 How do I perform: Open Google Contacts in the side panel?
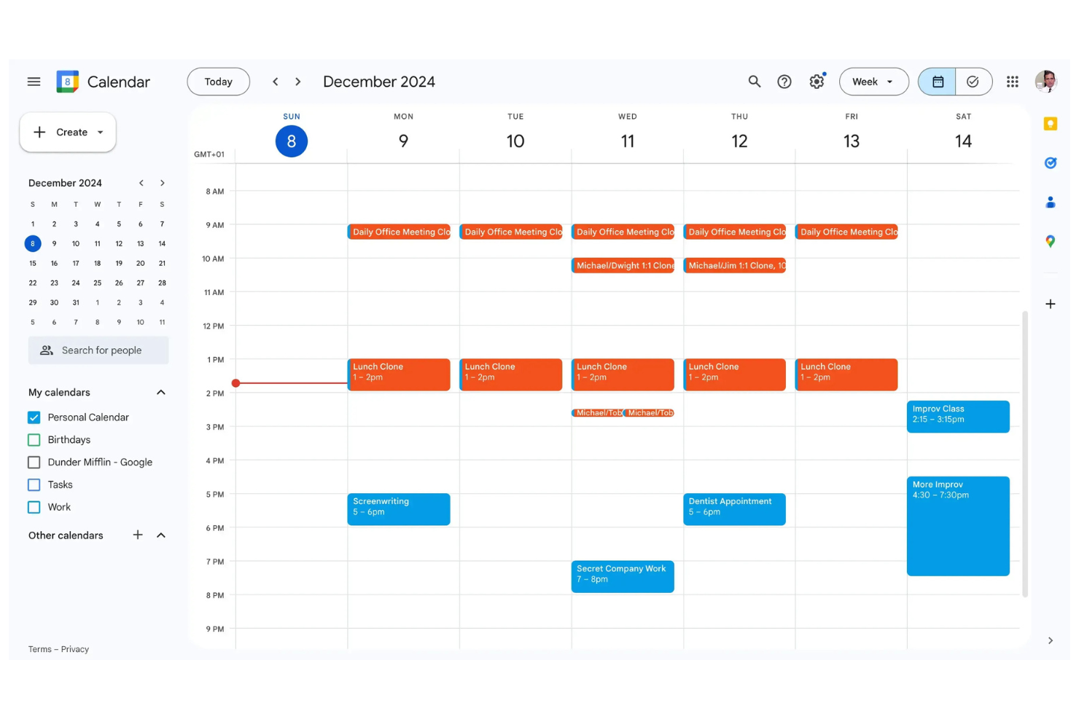click(x=1050, y=202)
